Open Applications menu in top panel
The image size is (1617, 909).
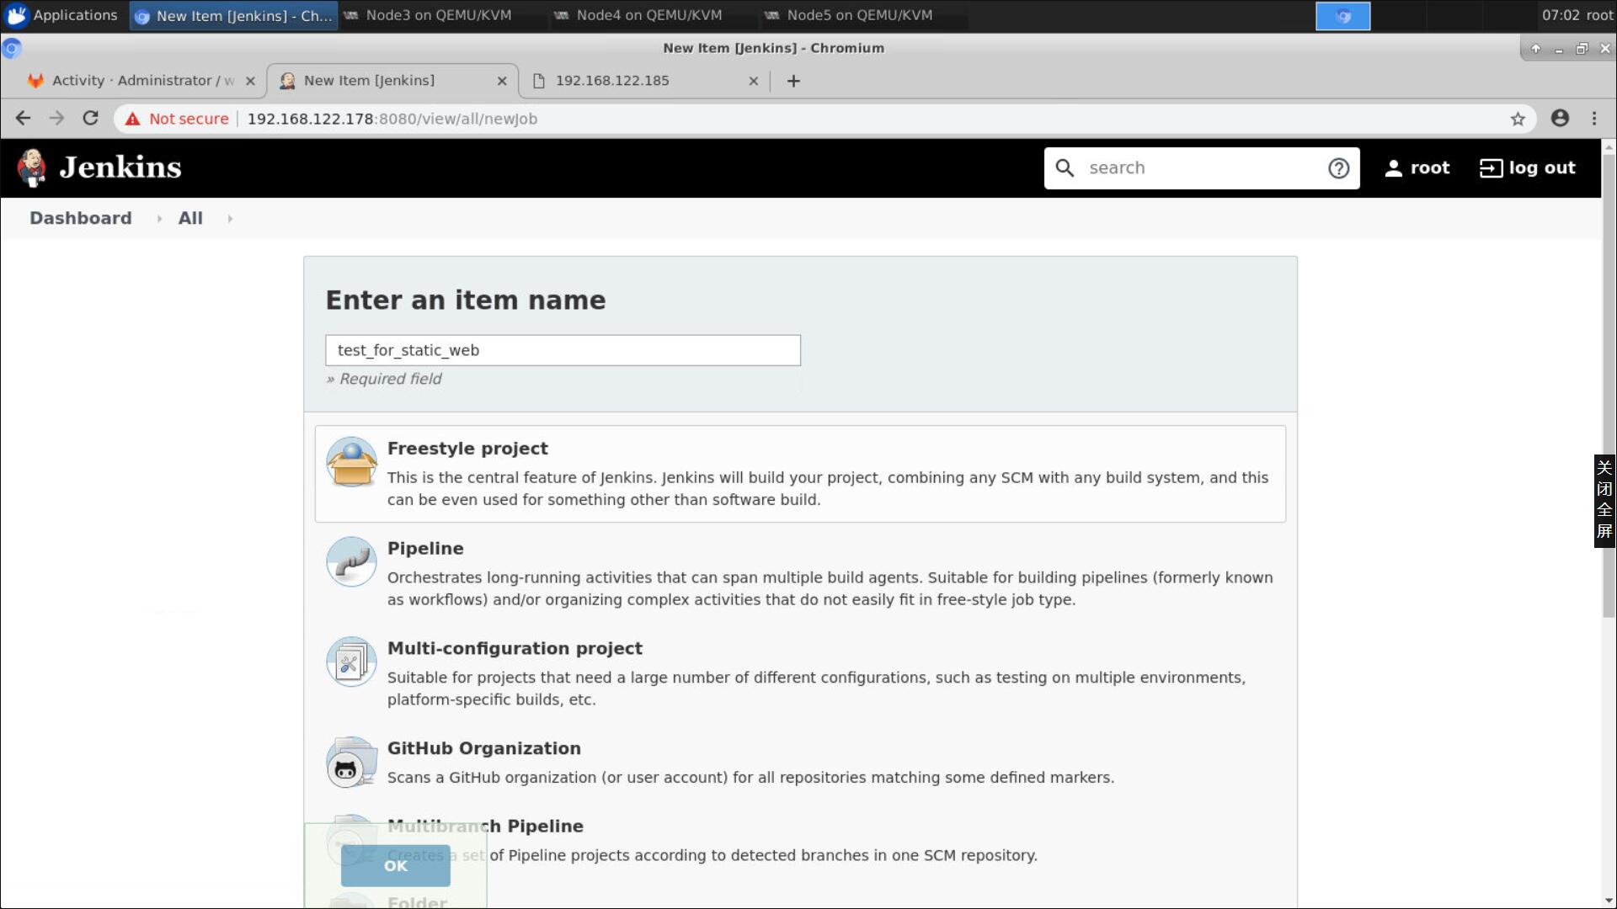[63, 15]
